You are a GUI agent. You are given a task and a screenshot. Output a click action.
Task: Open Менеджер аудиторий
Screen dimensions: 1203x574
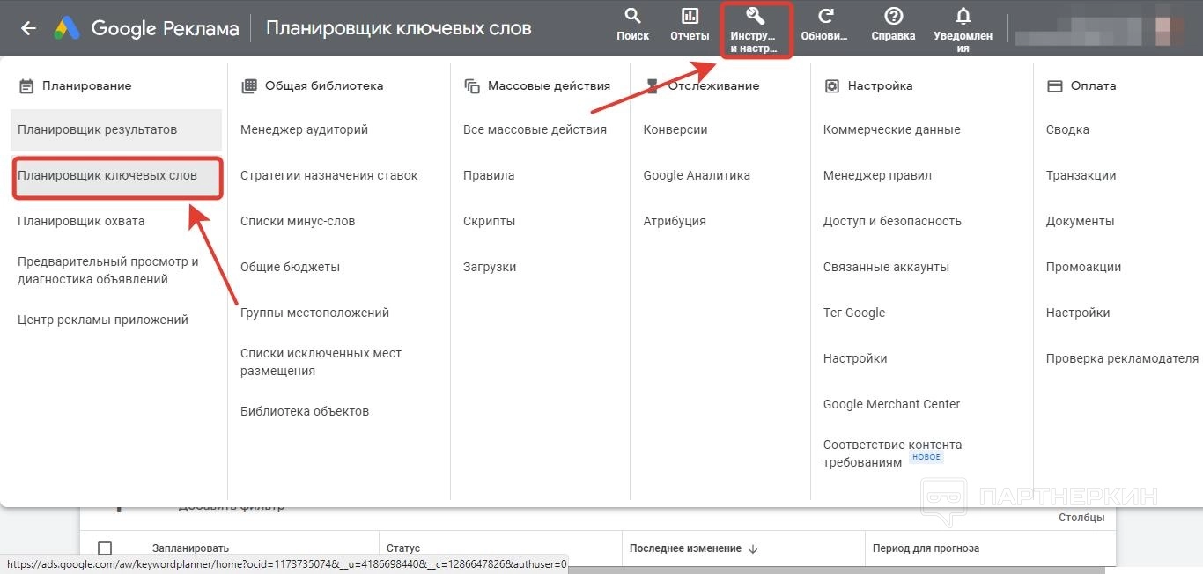pos(305,129)
